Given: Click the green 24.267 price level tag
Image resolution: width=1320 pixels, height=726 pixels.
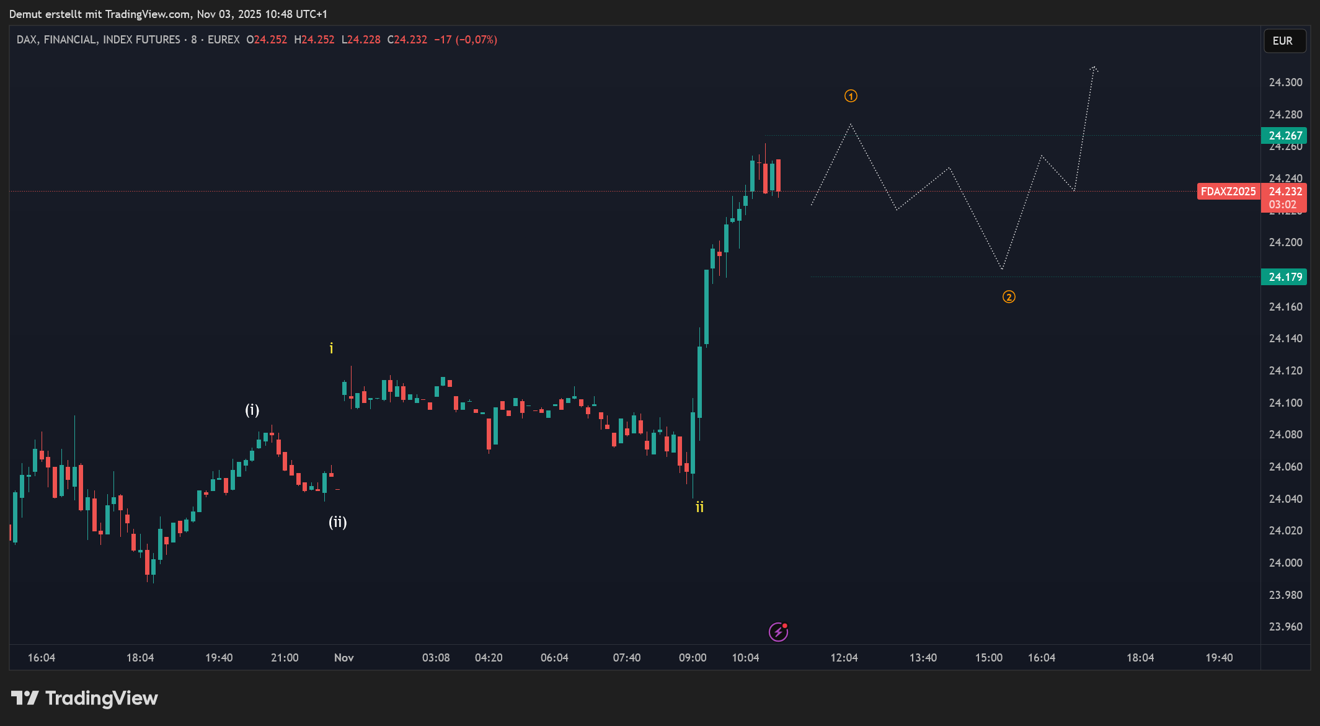Looking at the screenshot, I should coord(1284,136).
